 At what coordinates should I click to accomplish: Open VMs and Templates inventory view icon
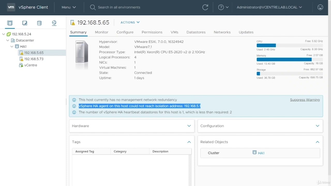coord(25,23)
